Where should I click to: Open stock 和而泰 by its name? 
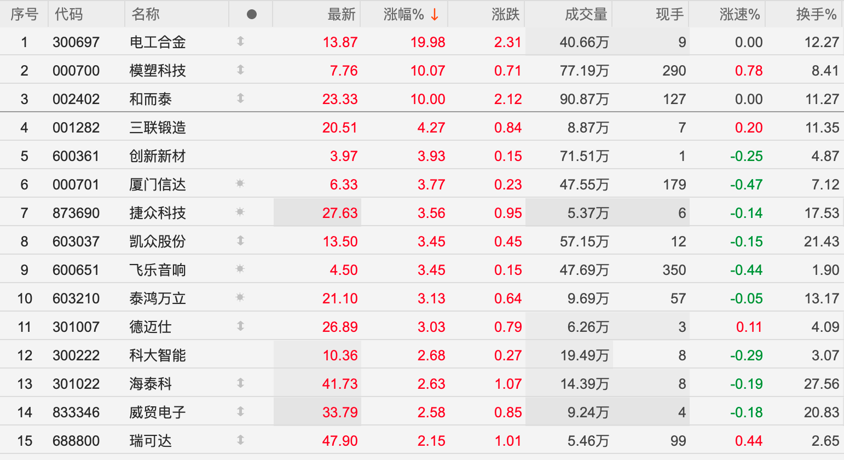pyautogui.click(x=151, y=99)
